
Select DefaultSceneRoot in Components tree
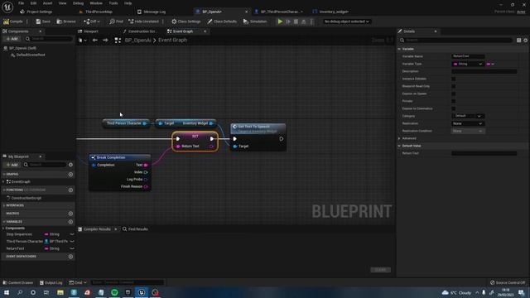point(31,55)
